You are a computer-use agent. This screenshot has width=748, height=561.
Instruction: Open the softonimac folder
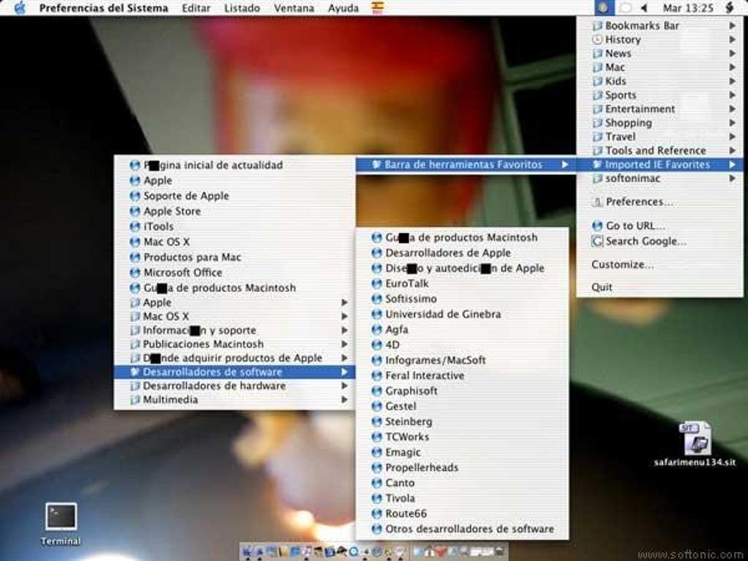(660, 178)
